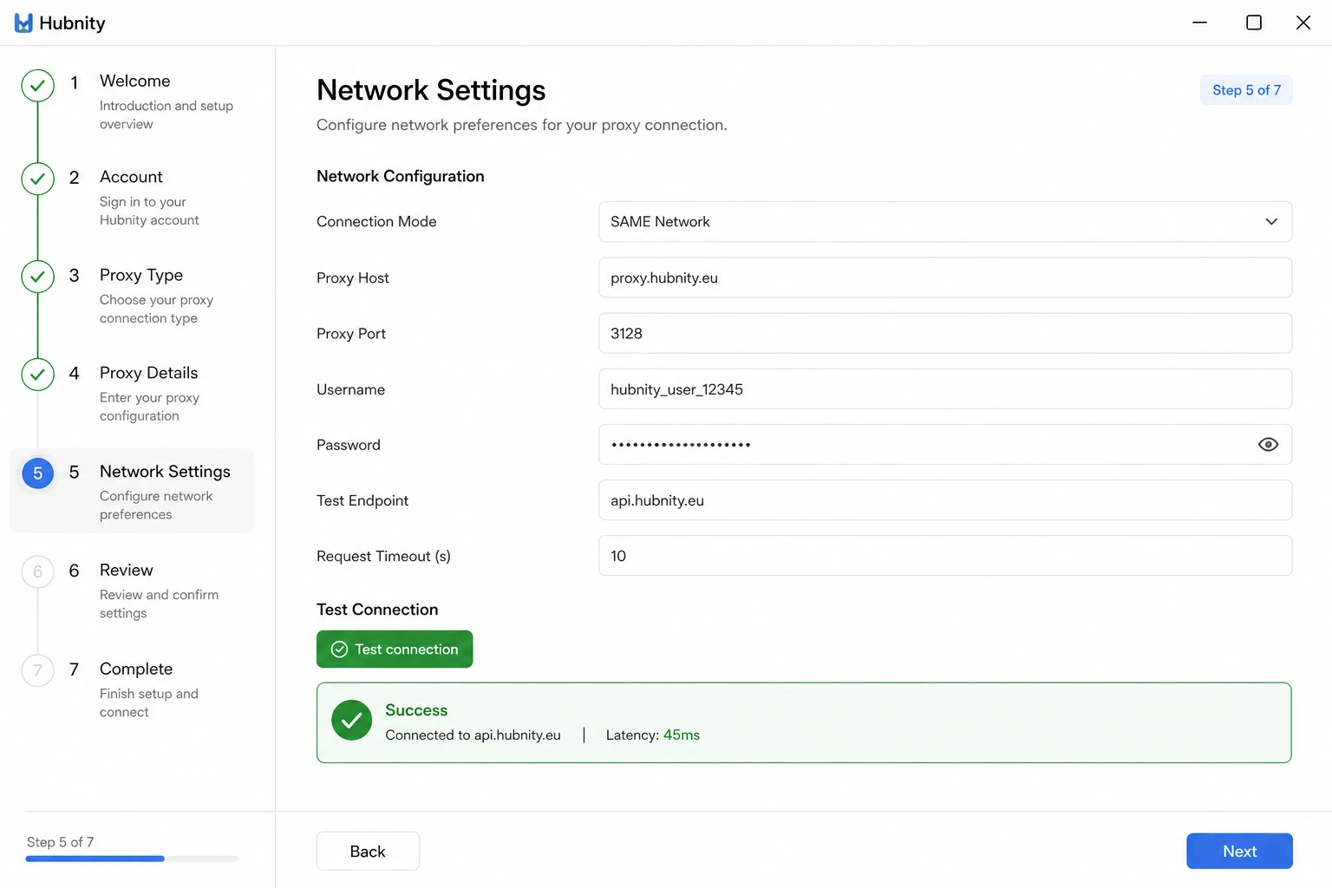Image resolution: width=1332 pixels, height=888 pixels.
Task: Click the Test connection button
Action: [395, 650]
